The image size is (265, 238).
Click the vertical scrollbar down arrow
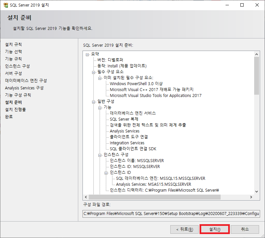pos(256,192)
